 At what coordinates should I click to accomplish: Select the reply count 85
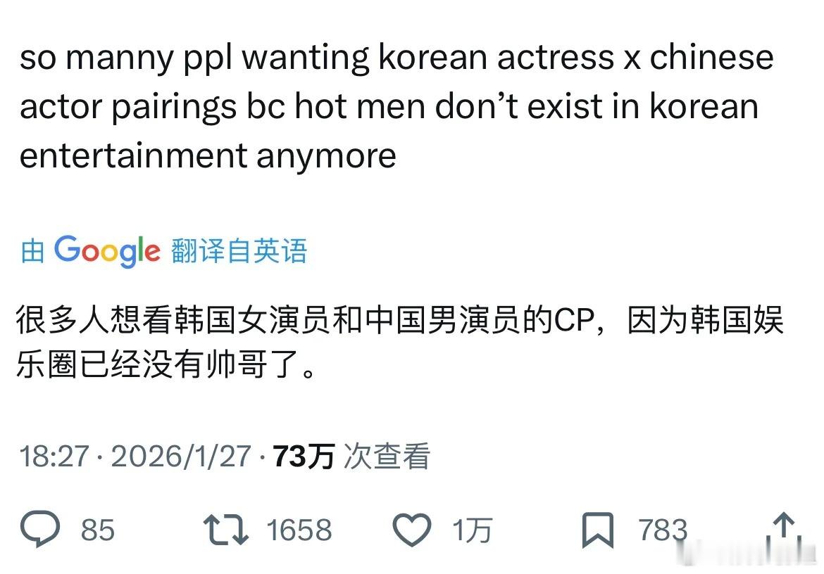point(98,530)
